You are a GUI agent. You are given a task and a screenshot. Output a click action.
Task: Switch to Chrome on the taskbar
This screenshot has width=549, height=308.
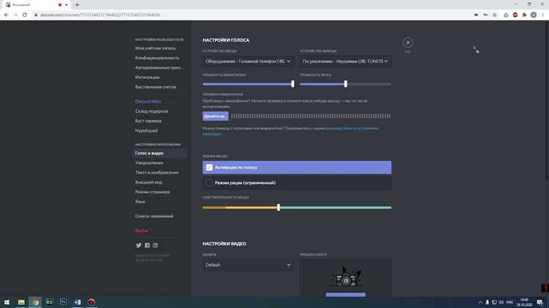[35, 302]
